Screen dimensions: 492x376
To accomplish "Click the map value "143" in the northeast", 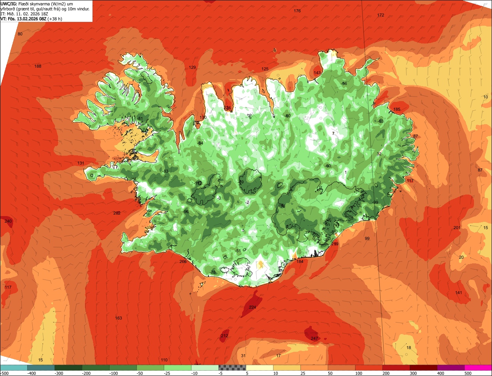I will pyautogui.click(x=317, y=73).
